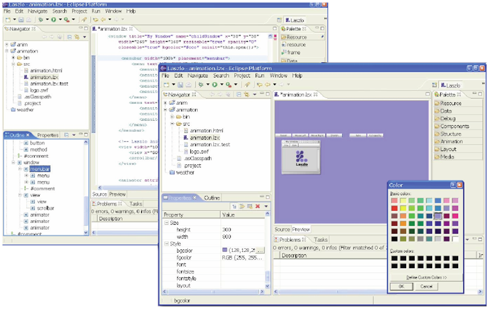Toggle Show Categories in the Properties view toolbar
This screenshot has width=489, height=310.
click(x=233, y=207)
